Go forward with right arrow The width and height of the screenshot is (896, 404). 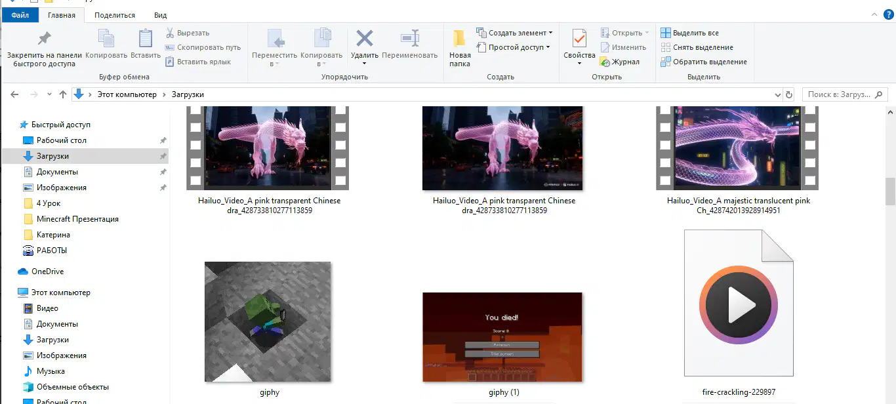click(34, 94)
